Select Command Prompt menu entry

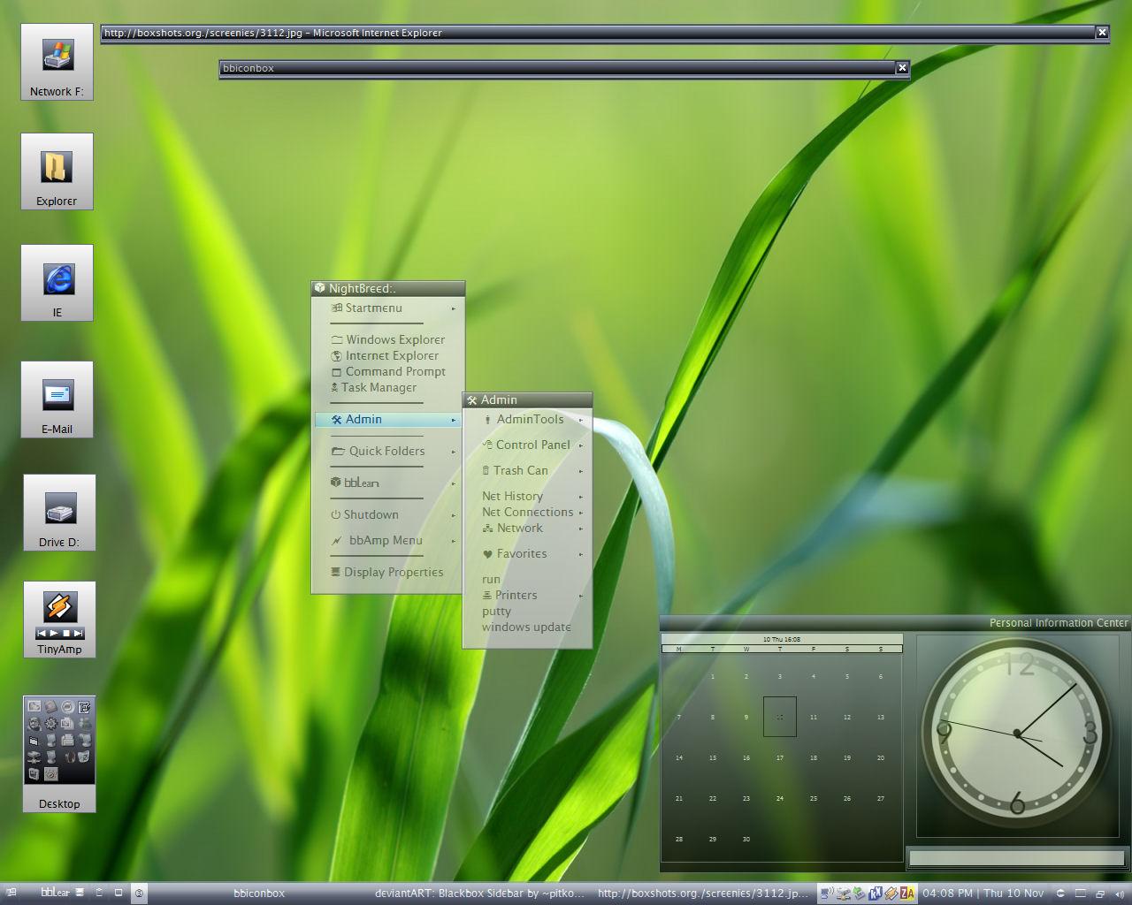pyautogui.click(x=386, y=371)
